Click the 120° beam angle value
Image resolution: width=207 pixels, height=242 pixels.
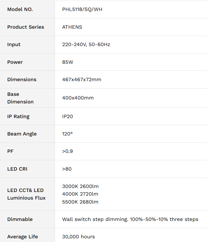coord(67,134)
